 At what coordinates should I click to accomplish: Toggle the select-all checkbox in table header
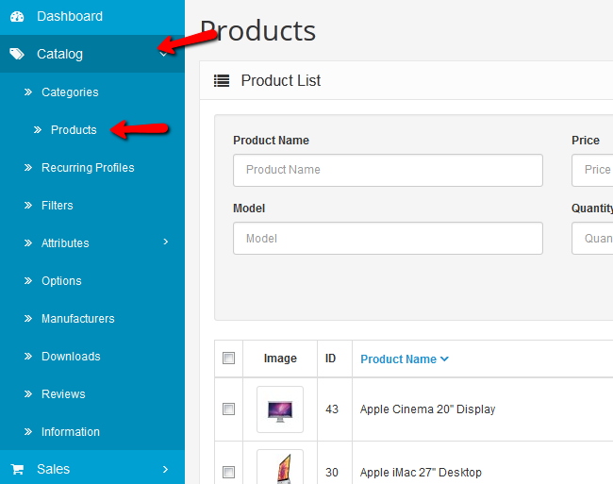228,359
